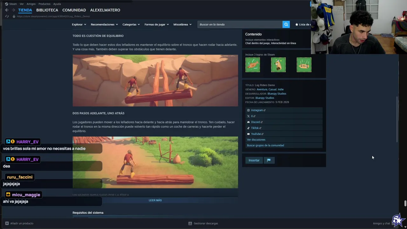Expand the Recomendaciones dropdown
The image size is (407, 229).
104,24
